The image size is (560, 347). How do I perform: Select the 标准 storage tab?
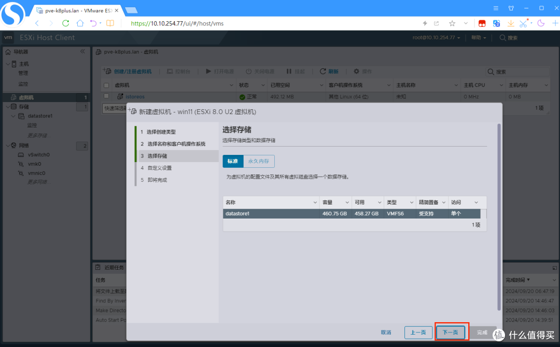pyautogui.click(x=233, y=161)
